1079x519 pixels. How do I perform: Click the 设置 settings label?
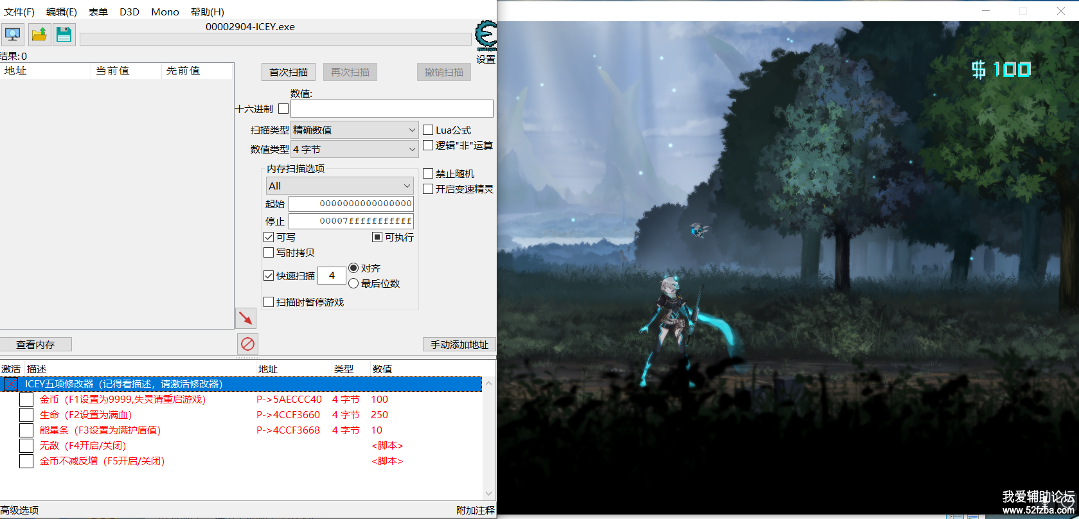486,59
